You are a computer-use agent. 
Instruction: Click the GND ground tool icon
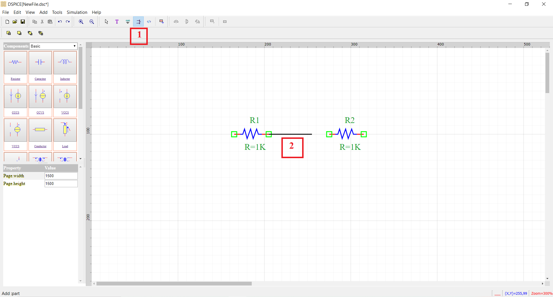[128, 22]
